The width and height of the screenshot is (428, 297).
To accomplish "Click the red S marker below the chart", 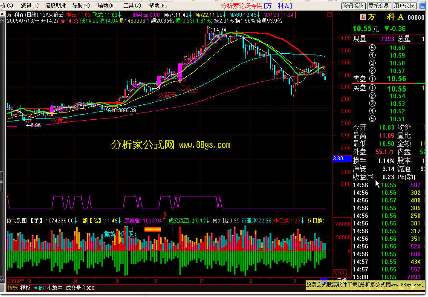I will (x=165, y=215).
